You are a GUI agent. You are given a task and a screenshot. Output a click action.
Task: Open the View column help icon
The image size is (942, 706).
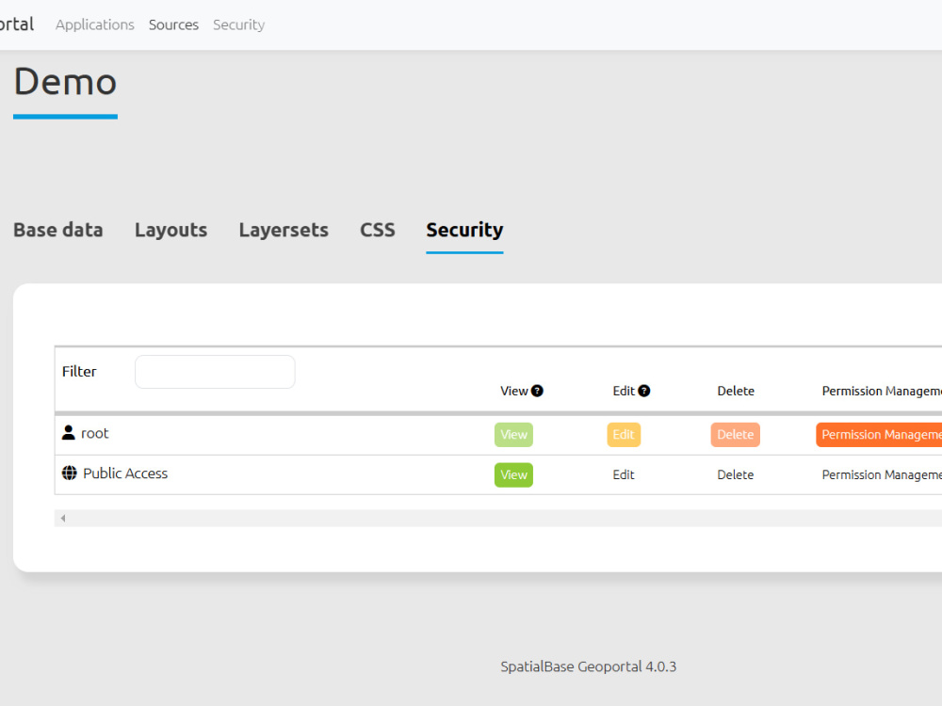(537, 391)
